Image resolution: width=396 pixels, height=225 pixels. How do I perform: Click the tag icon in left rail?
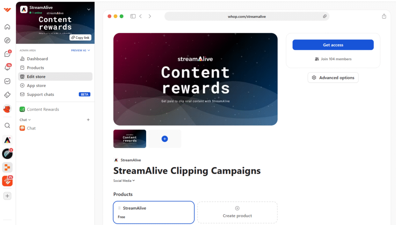pyautogui.click(x=7, y=95)
